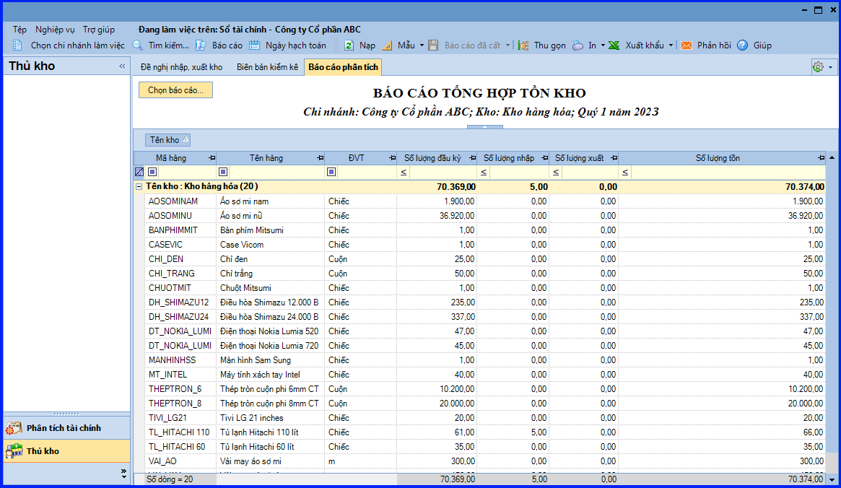Open Số lượng nhập filter operator

pyautogui.click(x=484, y=172)
